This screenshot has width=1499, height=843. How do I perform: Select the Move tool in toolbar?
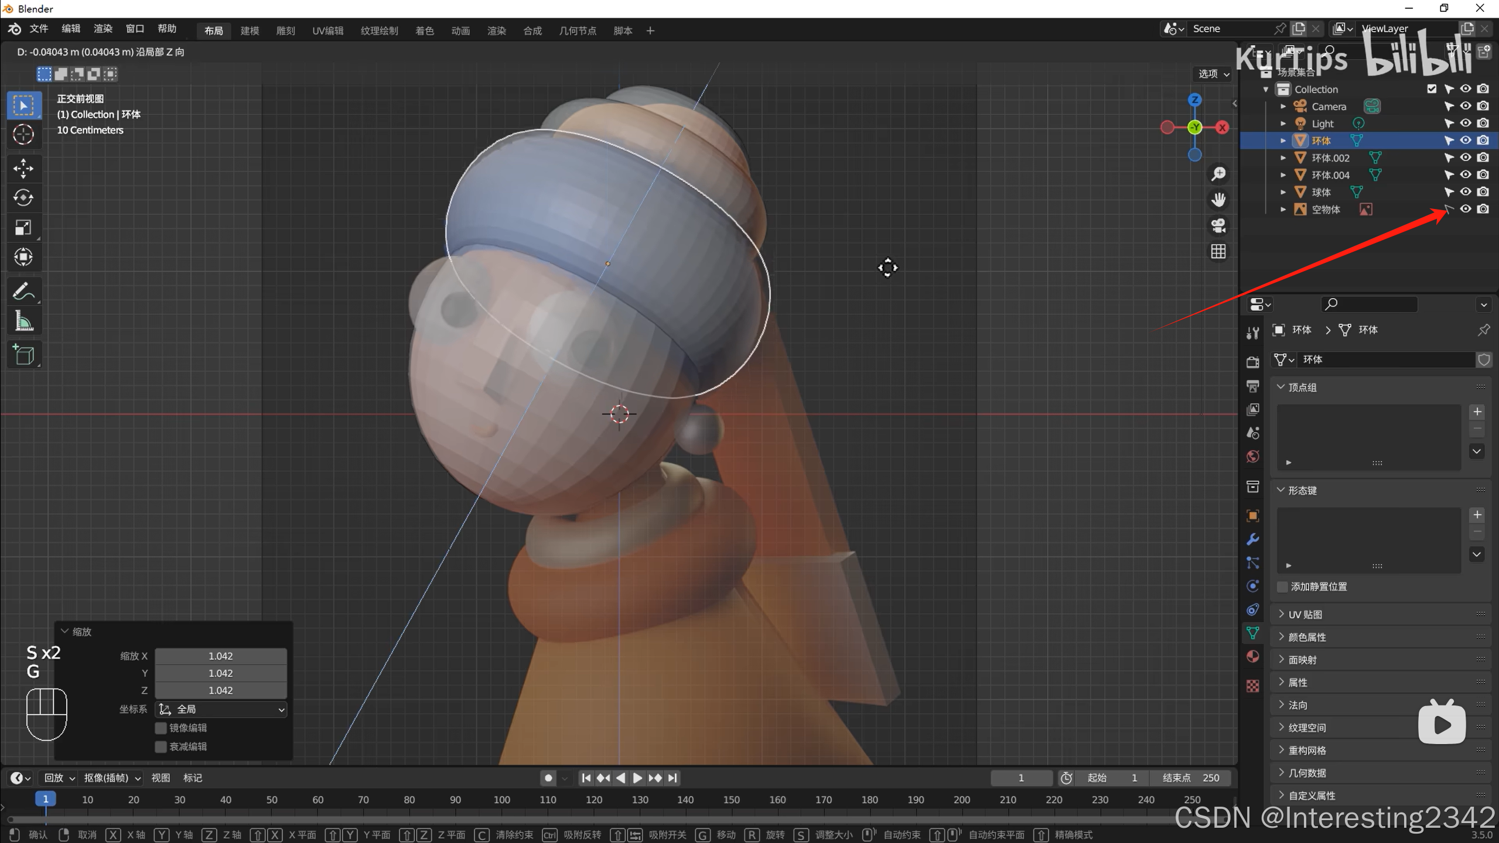[x=23, y=169]
